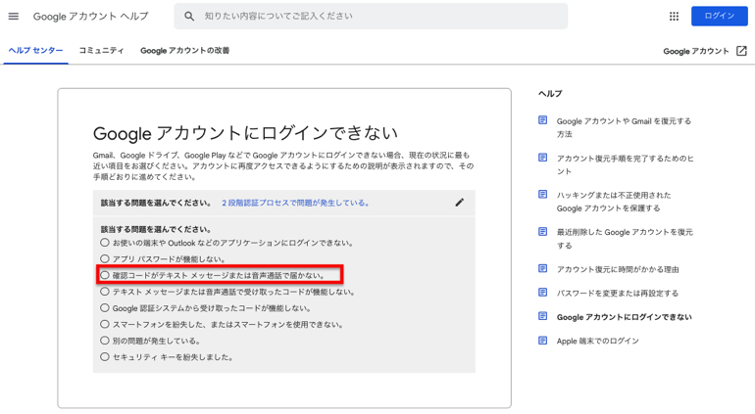The width and height of the screenshot is (755, 414).
Task: Select テキスト メッセージまたは音声通話で受け取ったコードが機能しない option
Action: [x=105, y=292]
